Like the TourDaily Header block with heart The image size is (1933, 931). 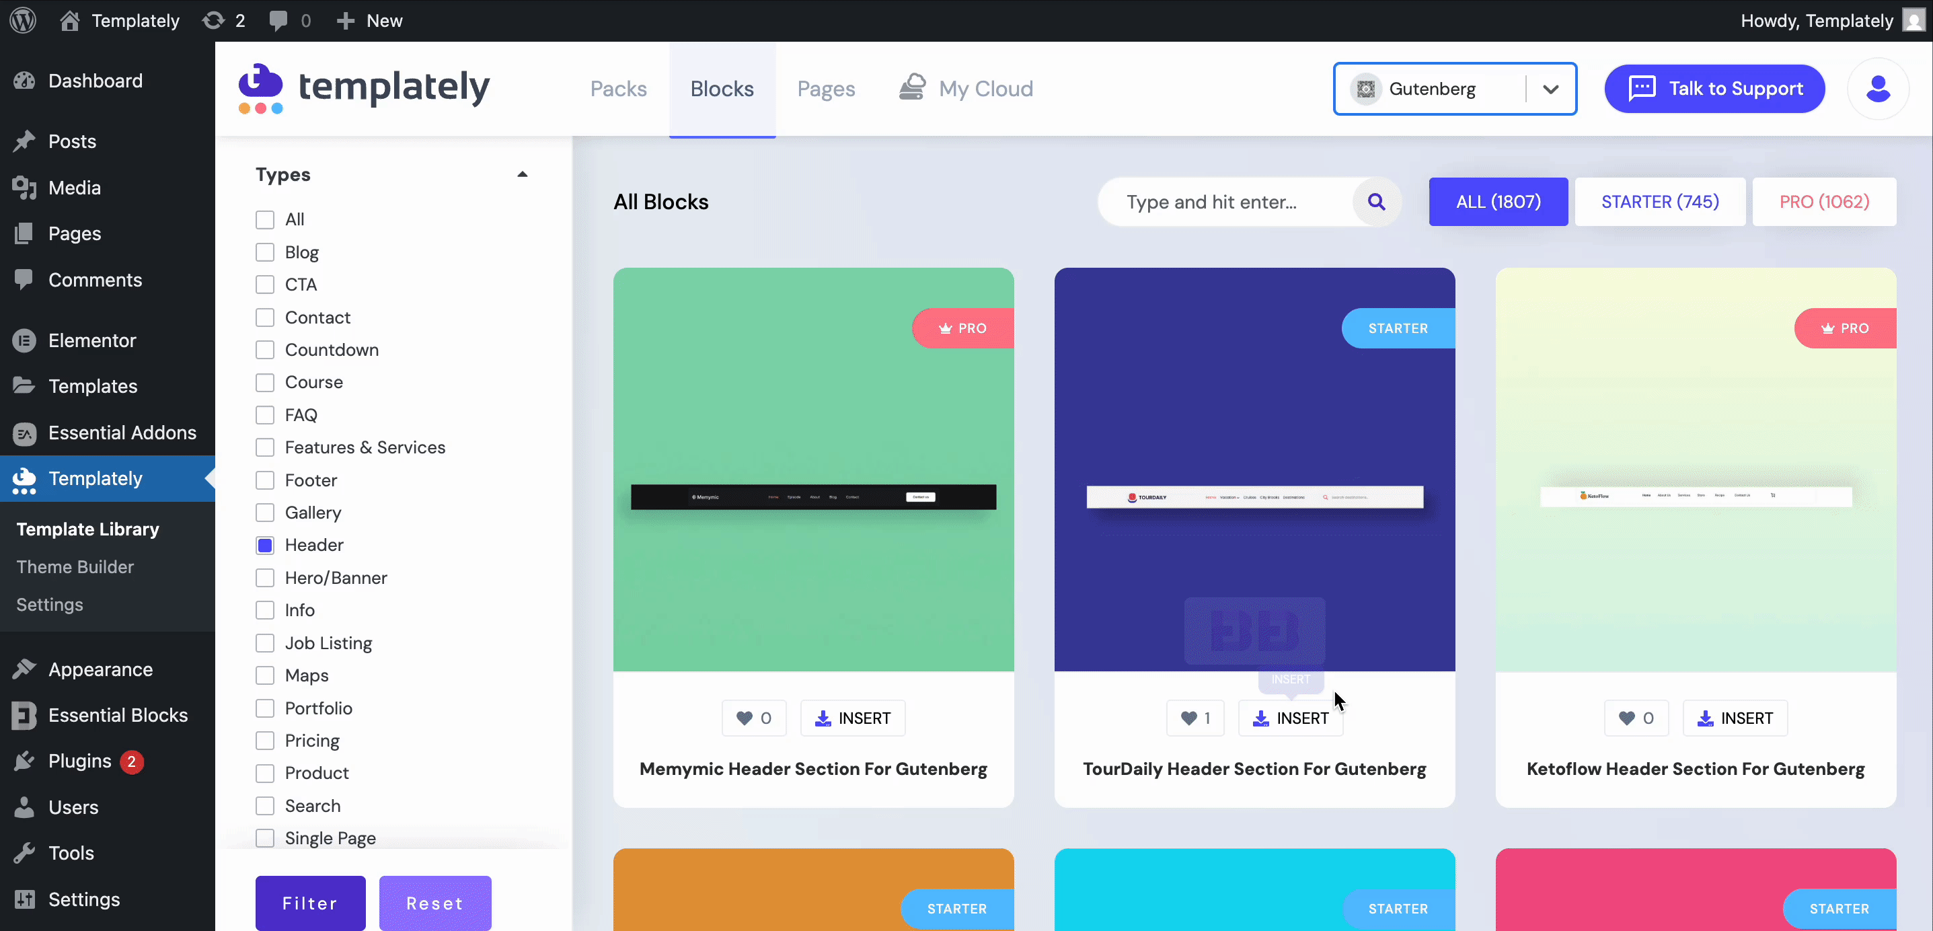click(x=1195, y=718)
